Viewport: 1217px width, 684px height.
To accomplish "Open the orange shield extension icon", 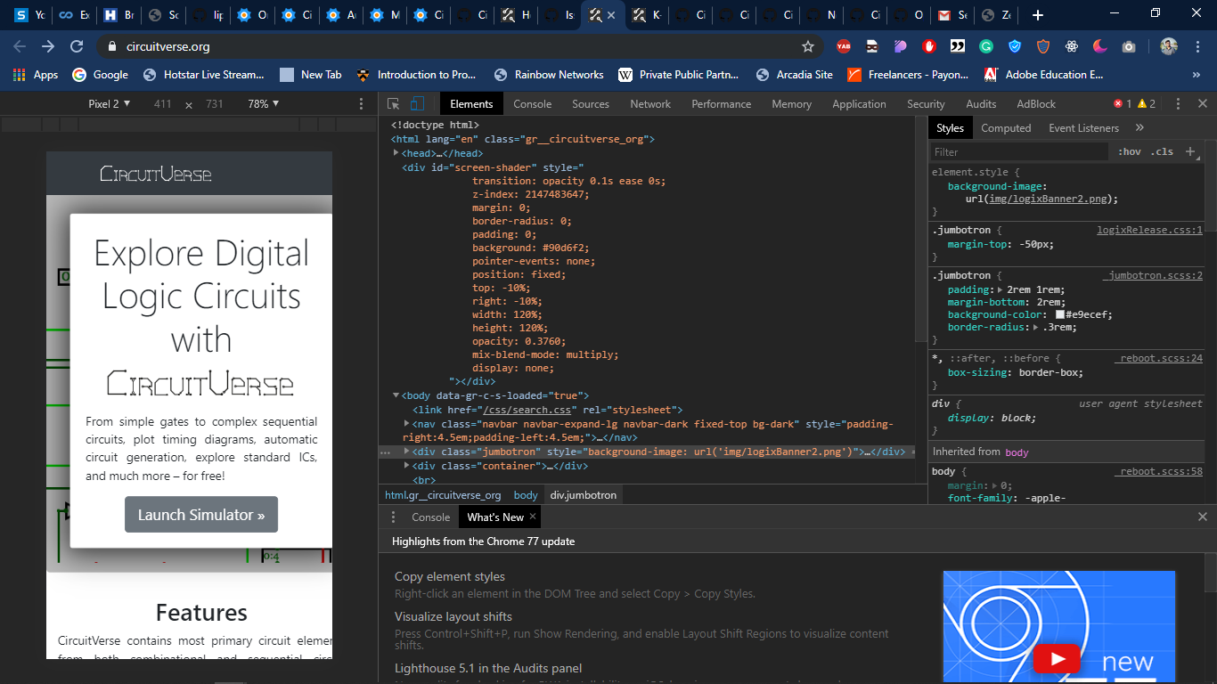I will pos(1043,46).
